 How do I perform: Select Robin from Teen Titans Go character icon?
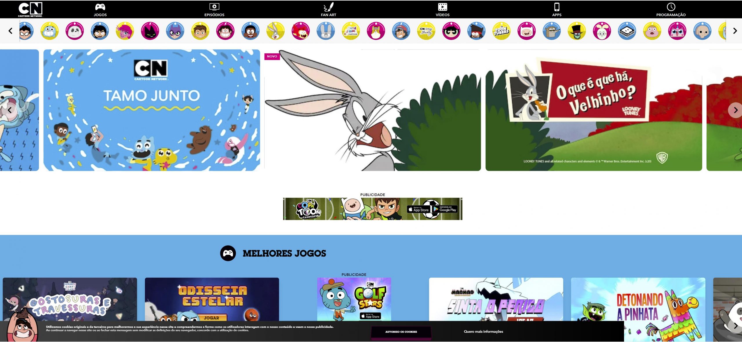click(x=27, y=31)
